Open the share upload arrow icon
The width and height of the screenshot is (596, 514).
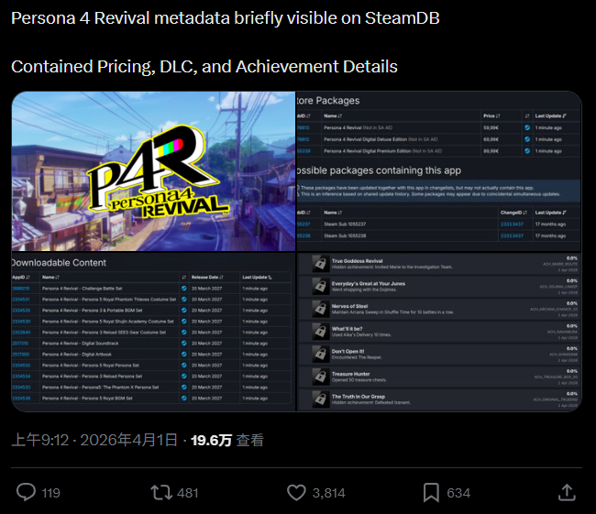coord(567,492)
